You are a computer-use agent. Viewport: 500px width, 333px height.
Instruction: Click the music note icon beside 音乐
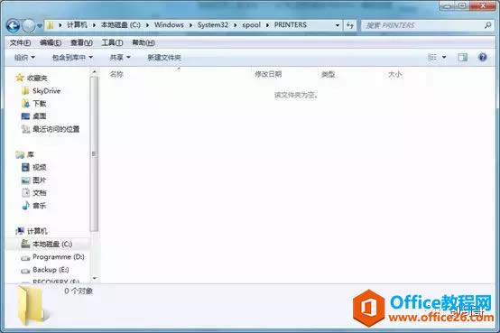[x=25, y=206]
